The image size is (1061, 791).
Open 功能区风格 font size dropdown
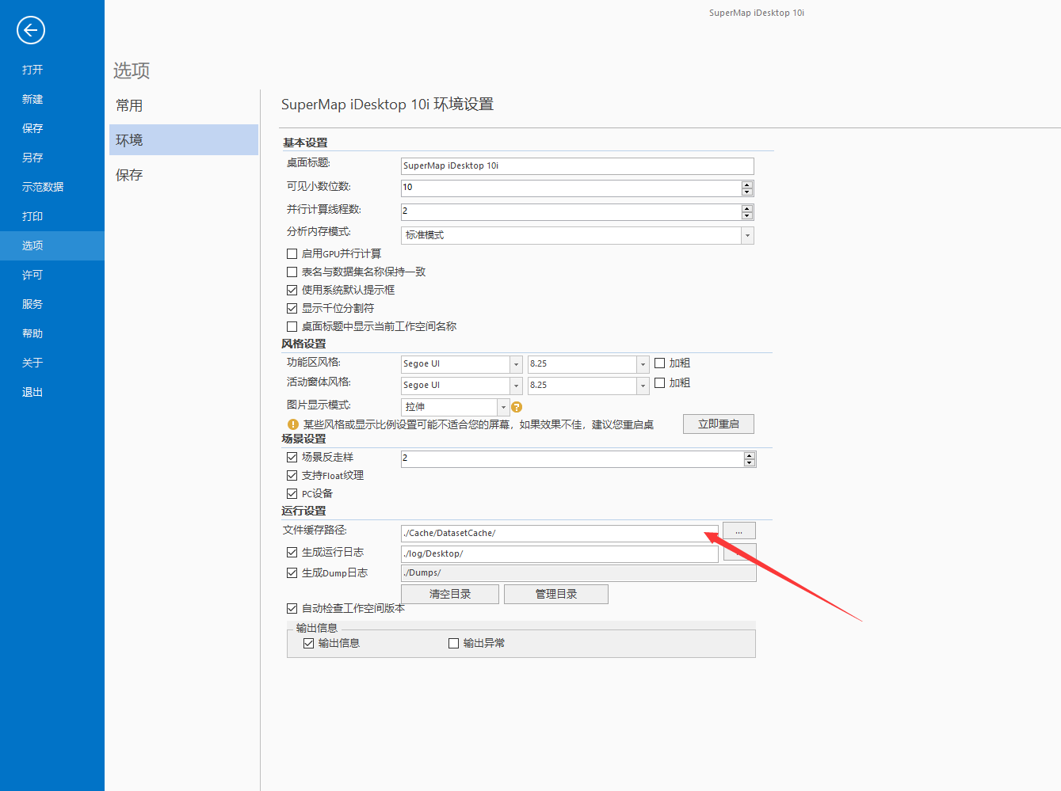click(643, 364)
